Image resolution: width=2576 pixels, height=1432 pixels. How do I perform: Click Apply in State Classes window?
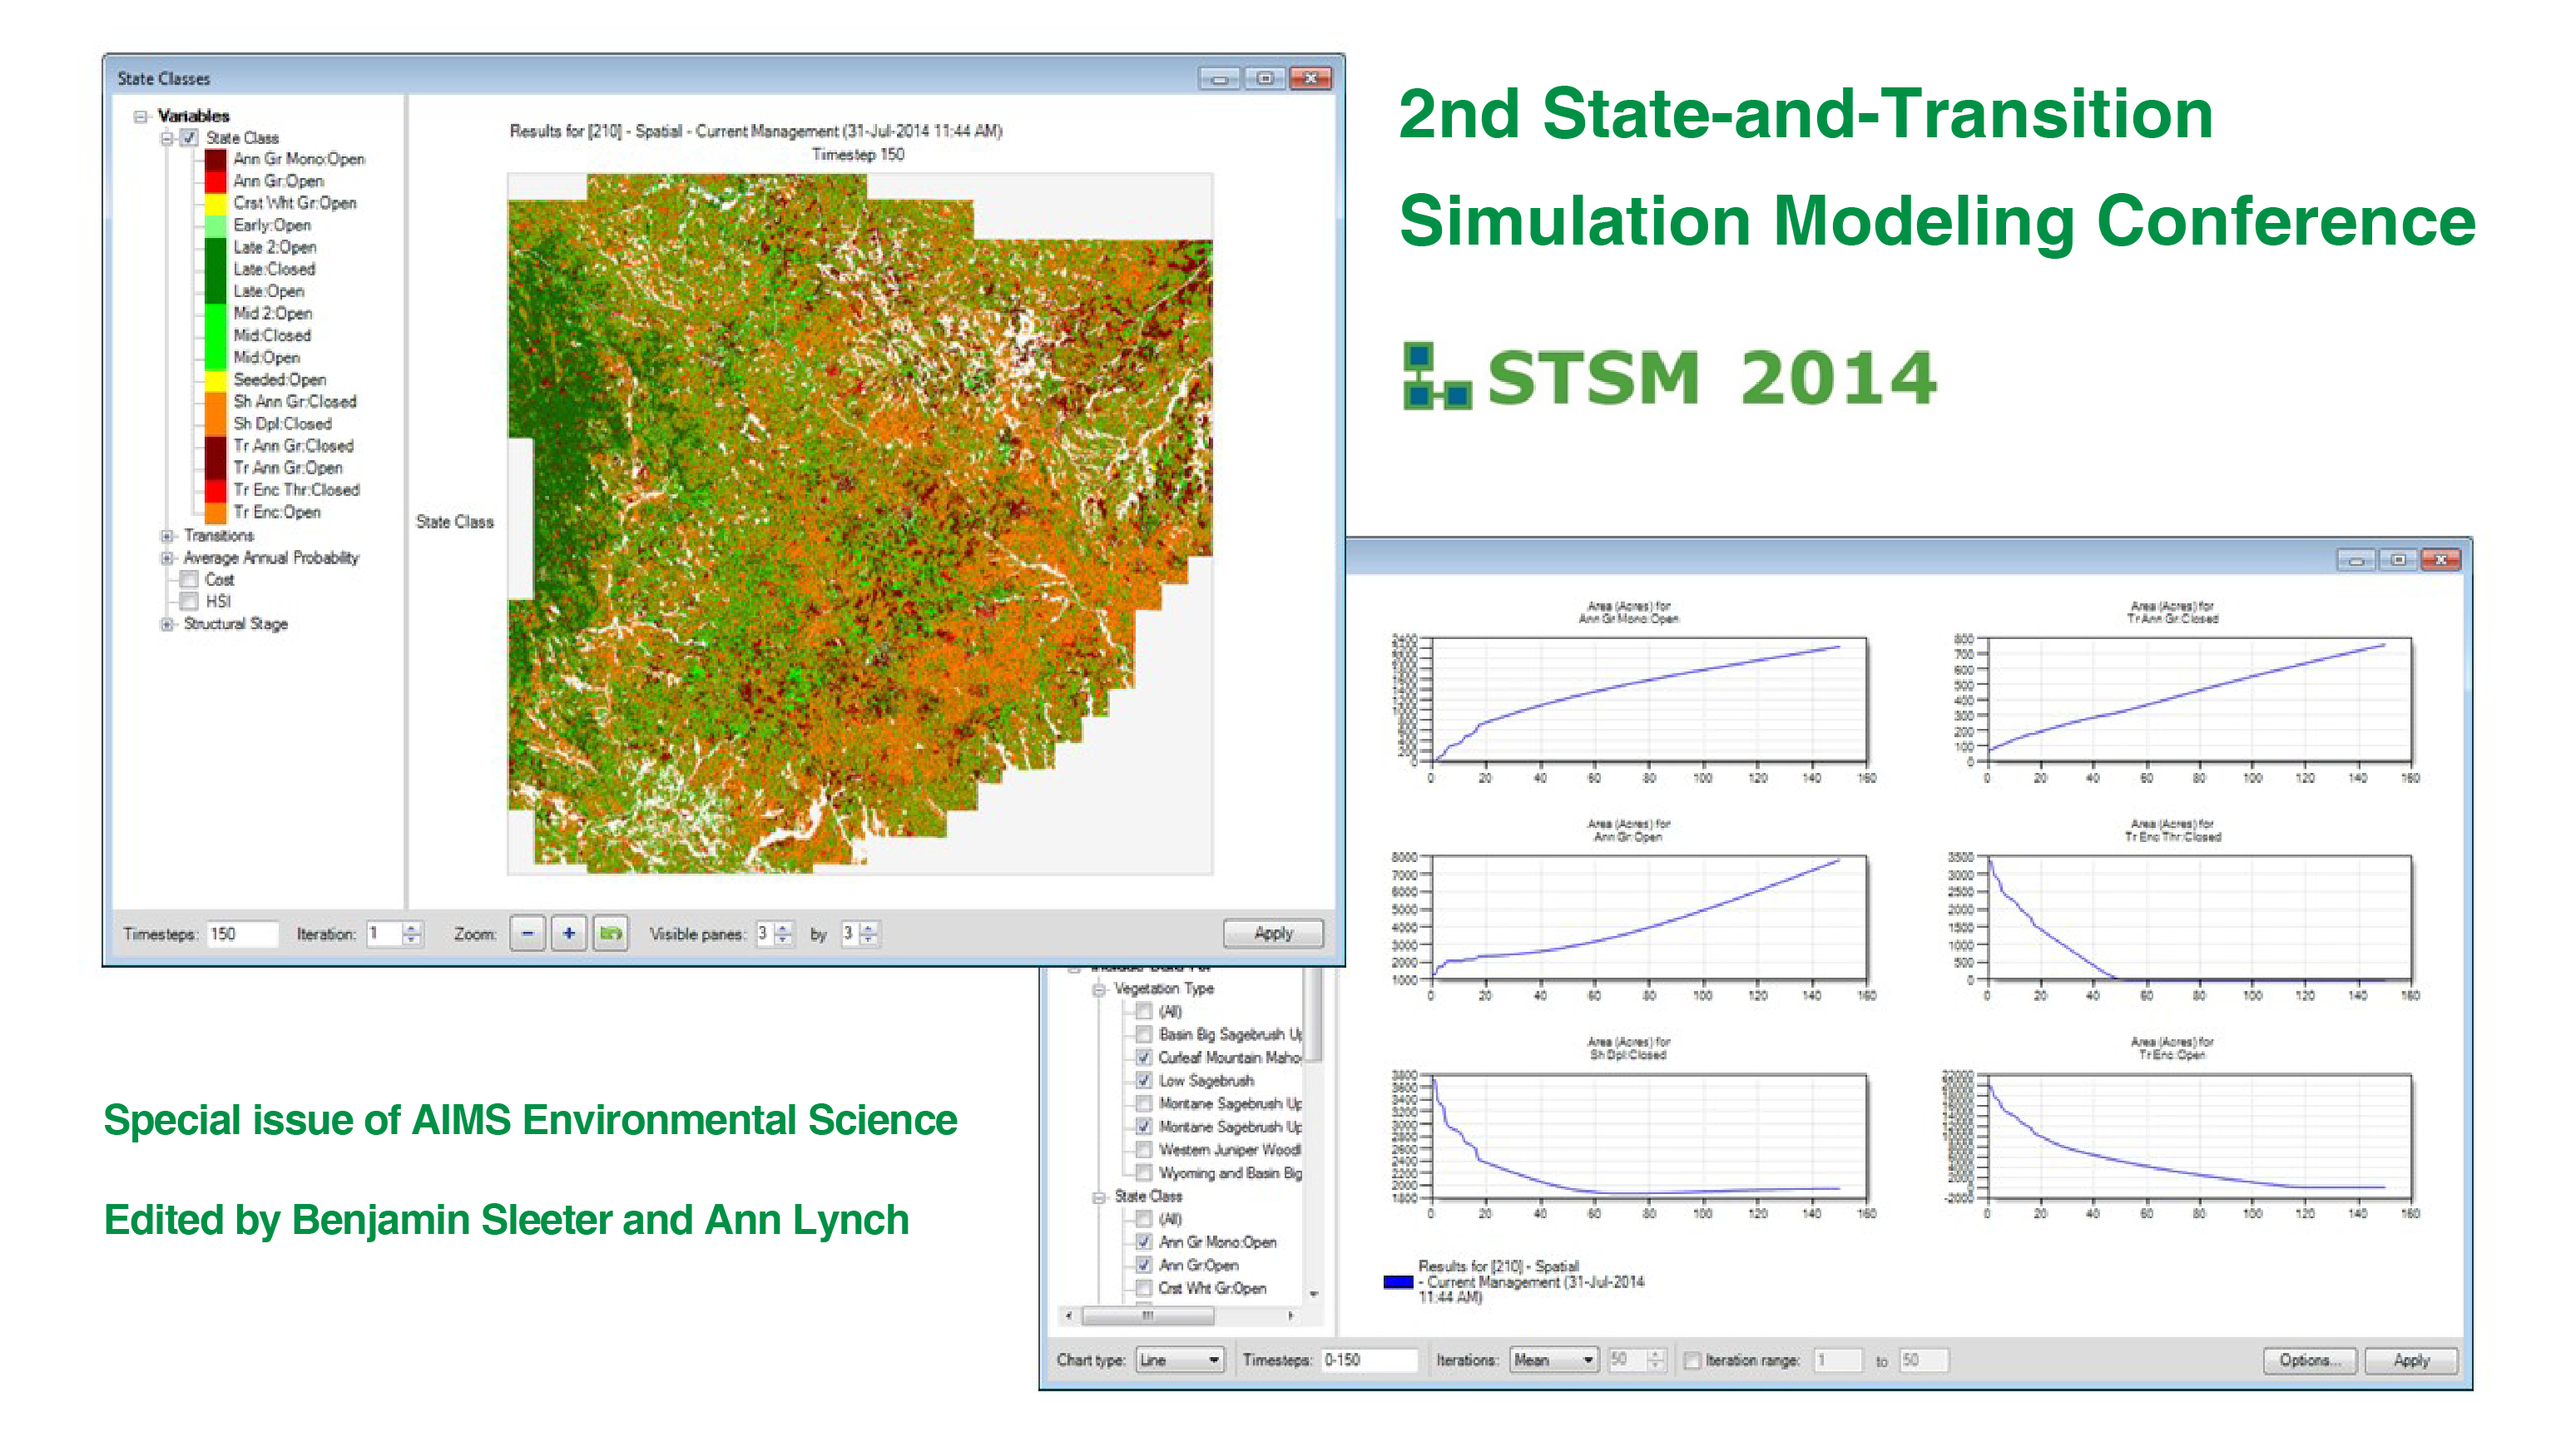click(x=1272, y=933)
